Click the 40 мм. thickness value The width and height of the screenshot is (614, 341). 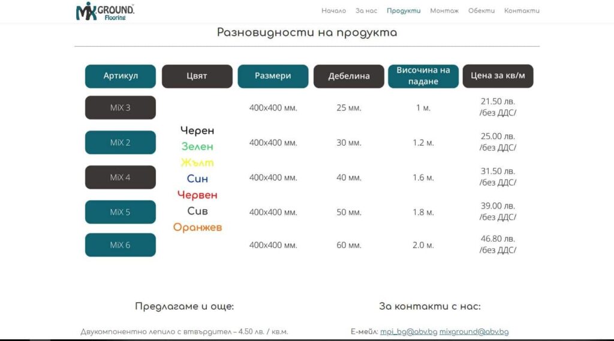[x=349, y=177]
